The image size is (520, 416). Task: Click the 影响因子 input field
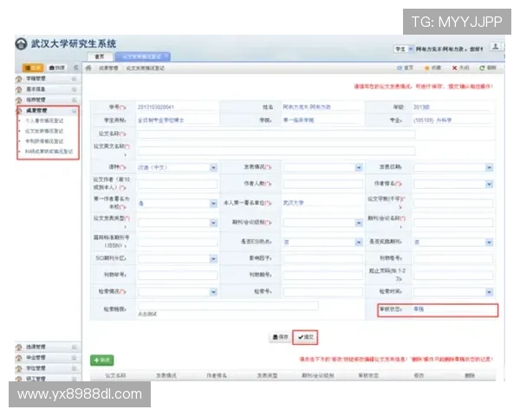tap(323, 259)
